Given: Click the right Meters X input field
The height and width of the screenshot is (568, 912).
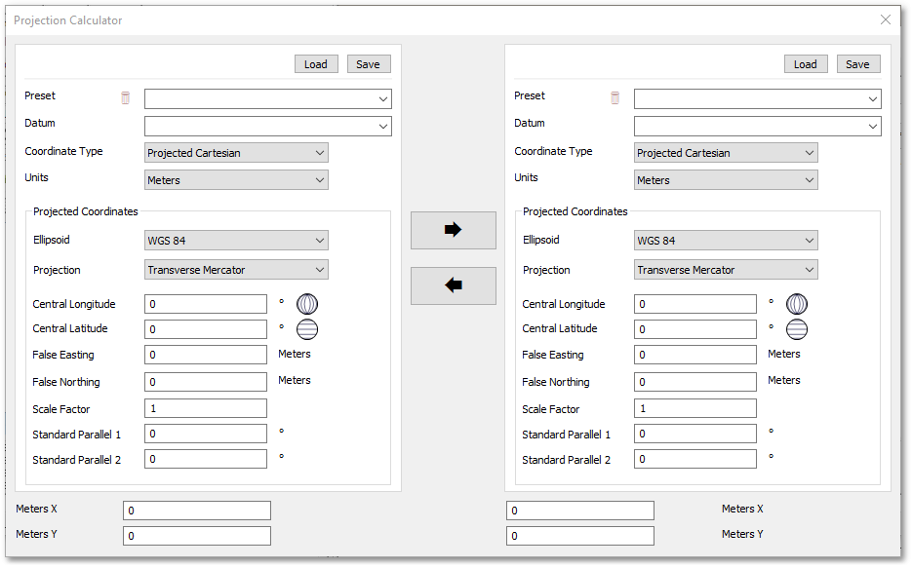Looking at the screenshot, I should (x=580, y=511).
